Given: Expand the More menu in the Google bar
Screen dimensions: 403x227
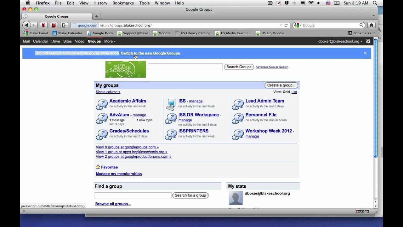Looking at the screenshot, I should (x=110, y=41).
